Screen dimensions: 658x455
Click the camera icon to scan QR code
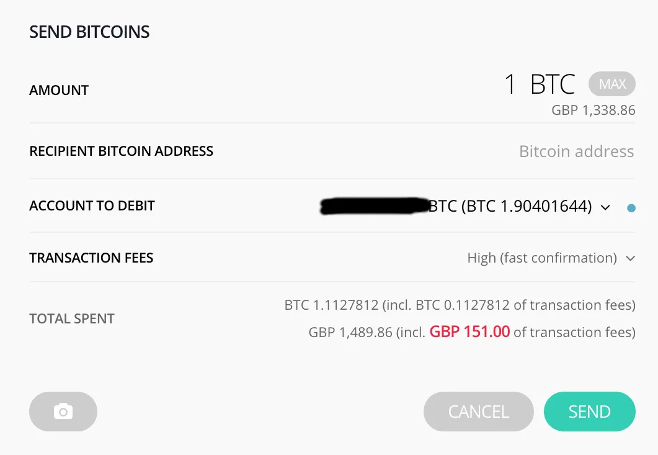63,412
